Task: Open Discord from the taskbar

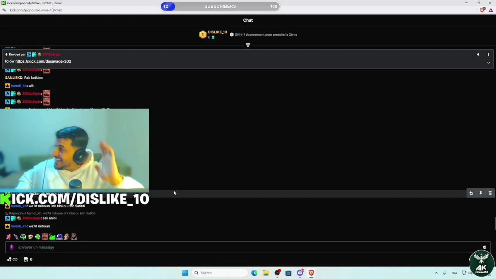Action: tap(300, 273)
